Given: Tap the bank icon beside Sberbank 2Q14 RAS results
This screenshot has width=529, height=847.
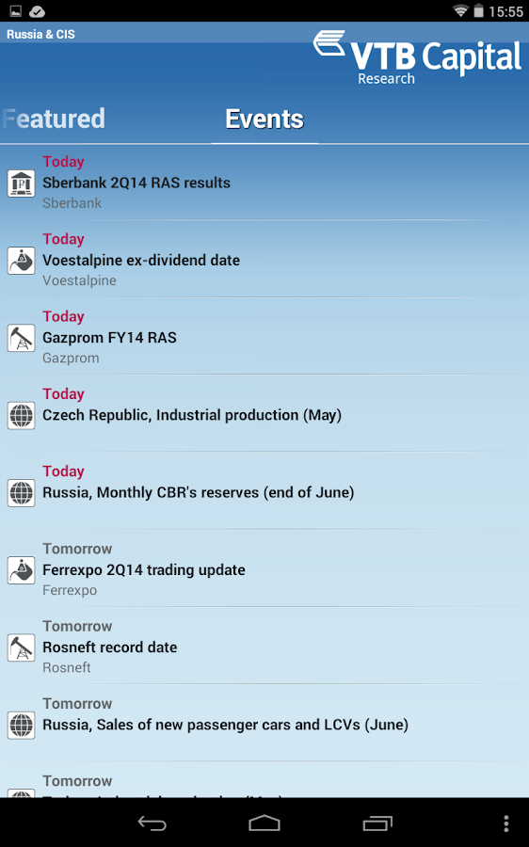Looking at the screenshot, I should coord(21,184).
